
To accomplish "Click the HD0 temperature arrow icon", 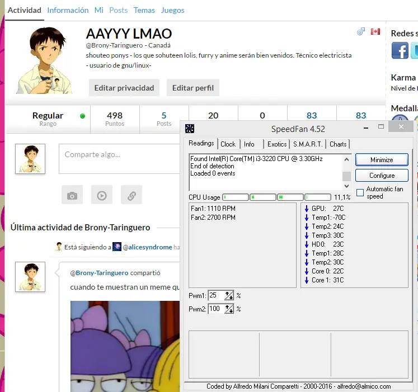I will pyautogui.click(x=307, y=244).
